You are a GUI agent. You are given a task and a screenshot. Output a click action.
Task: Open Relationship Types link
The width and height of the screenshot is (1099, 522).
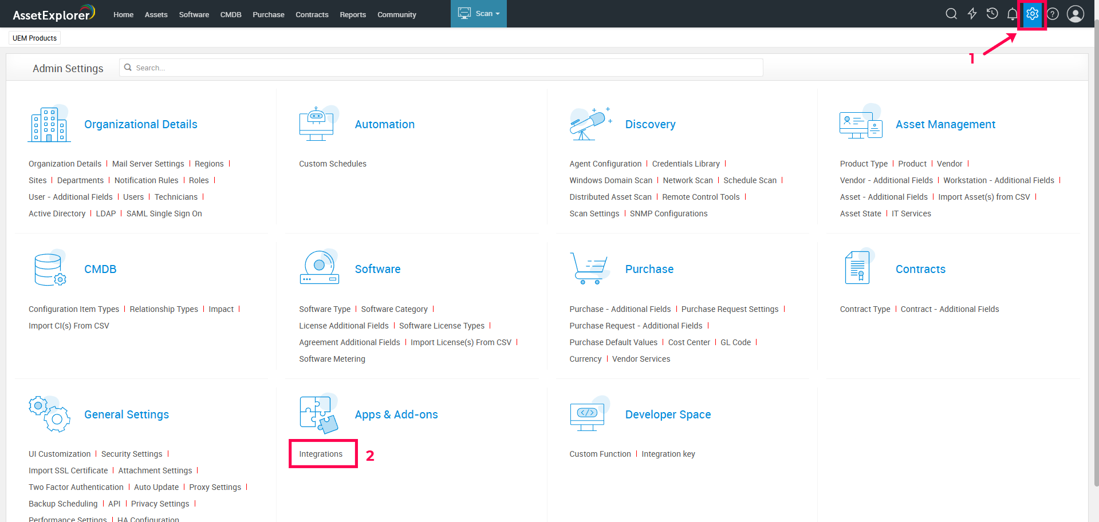(x=164, y=309)
